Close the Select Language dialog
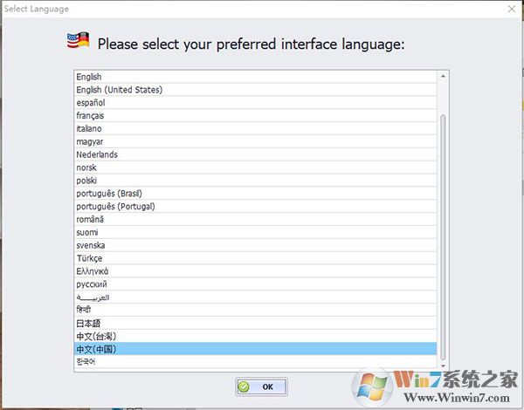Viewport: 524px width, 410px height. pyautogui.click(x=511, y=9)
